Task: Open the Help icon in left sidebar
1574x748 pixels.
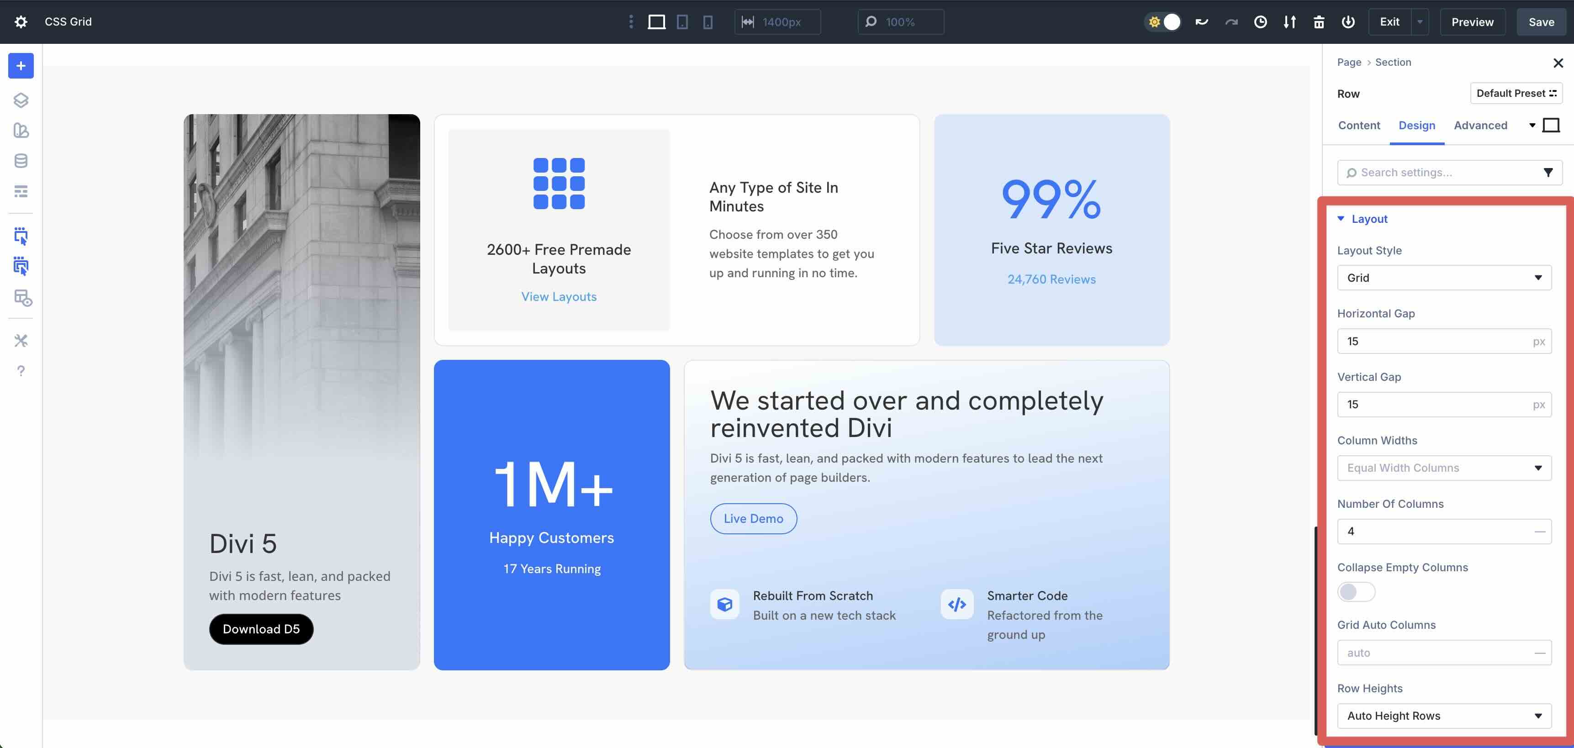Action: pyautogui.click(x=21, y=370)
